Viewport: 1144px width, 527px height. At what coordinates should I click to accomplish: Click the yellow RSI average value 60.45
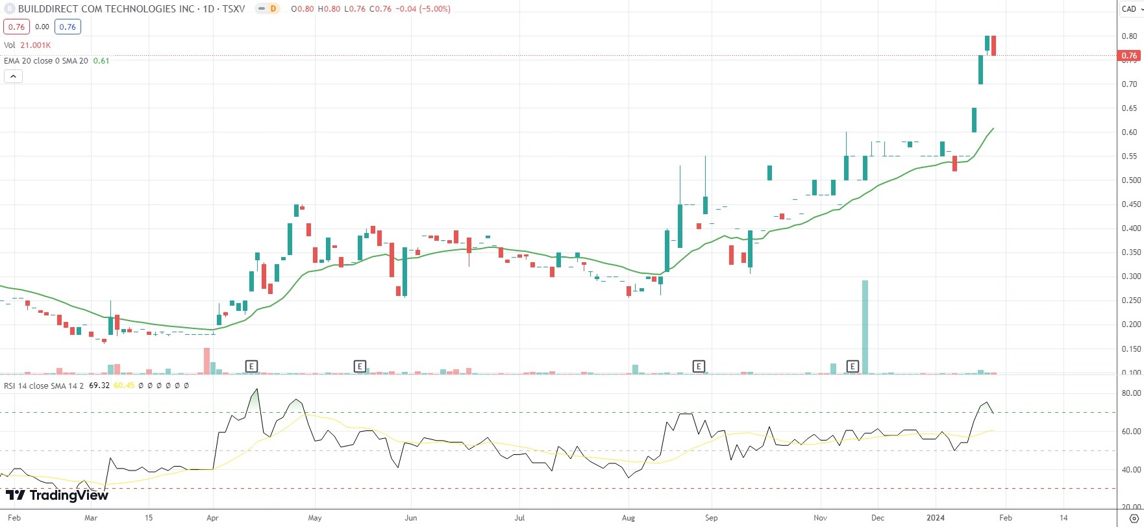[124, 386]
